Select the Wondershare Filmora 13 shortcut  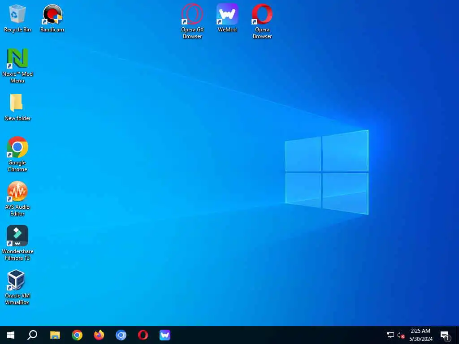17,243
